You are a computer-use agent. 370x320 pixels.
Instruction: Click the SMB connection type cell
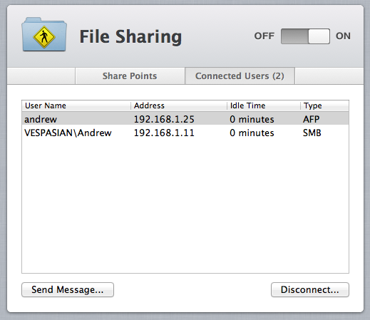tap(312, 133)
